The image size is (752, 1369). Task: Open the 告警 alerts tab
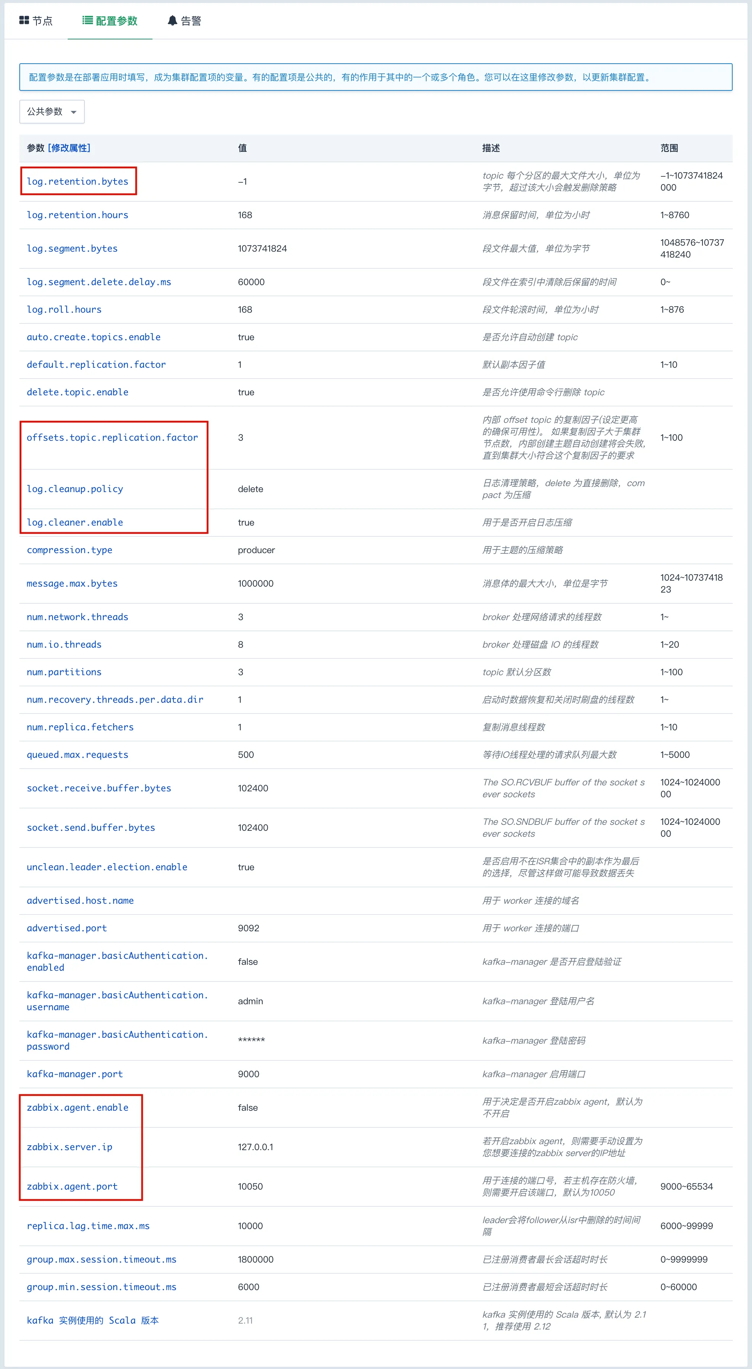pyautogui.click(x=184, y=21)
